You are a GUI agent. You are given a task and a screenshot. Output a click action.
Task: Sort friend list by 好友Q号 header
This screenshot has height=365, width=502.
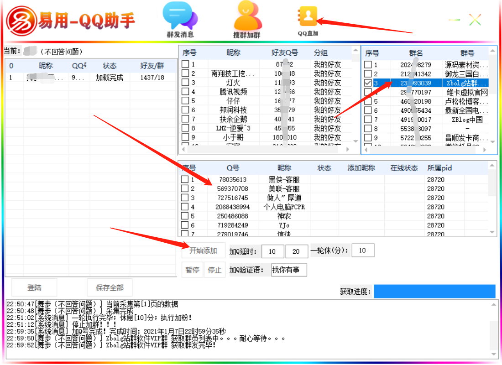285,53
